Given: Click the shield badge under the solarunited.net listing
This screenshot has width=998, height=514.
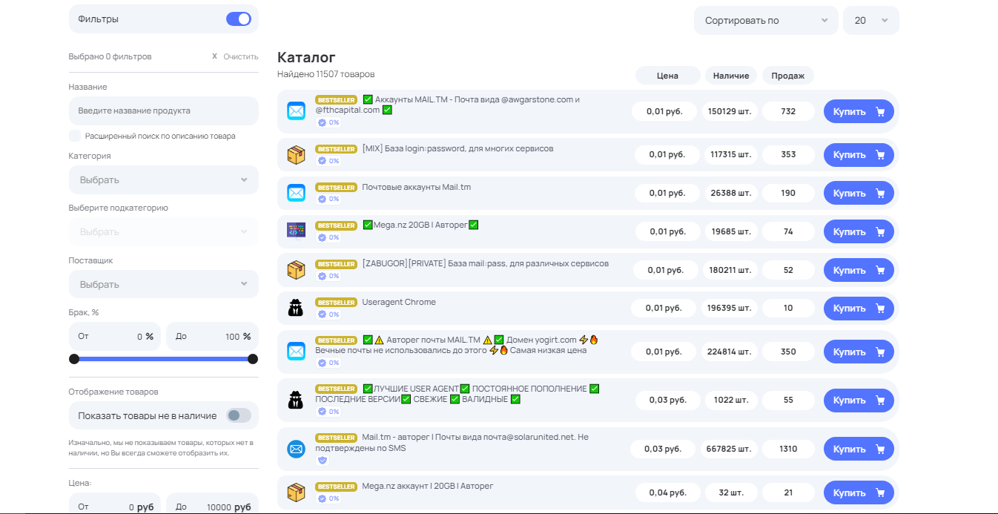Looking at the screenshot, I should [322, 460].
